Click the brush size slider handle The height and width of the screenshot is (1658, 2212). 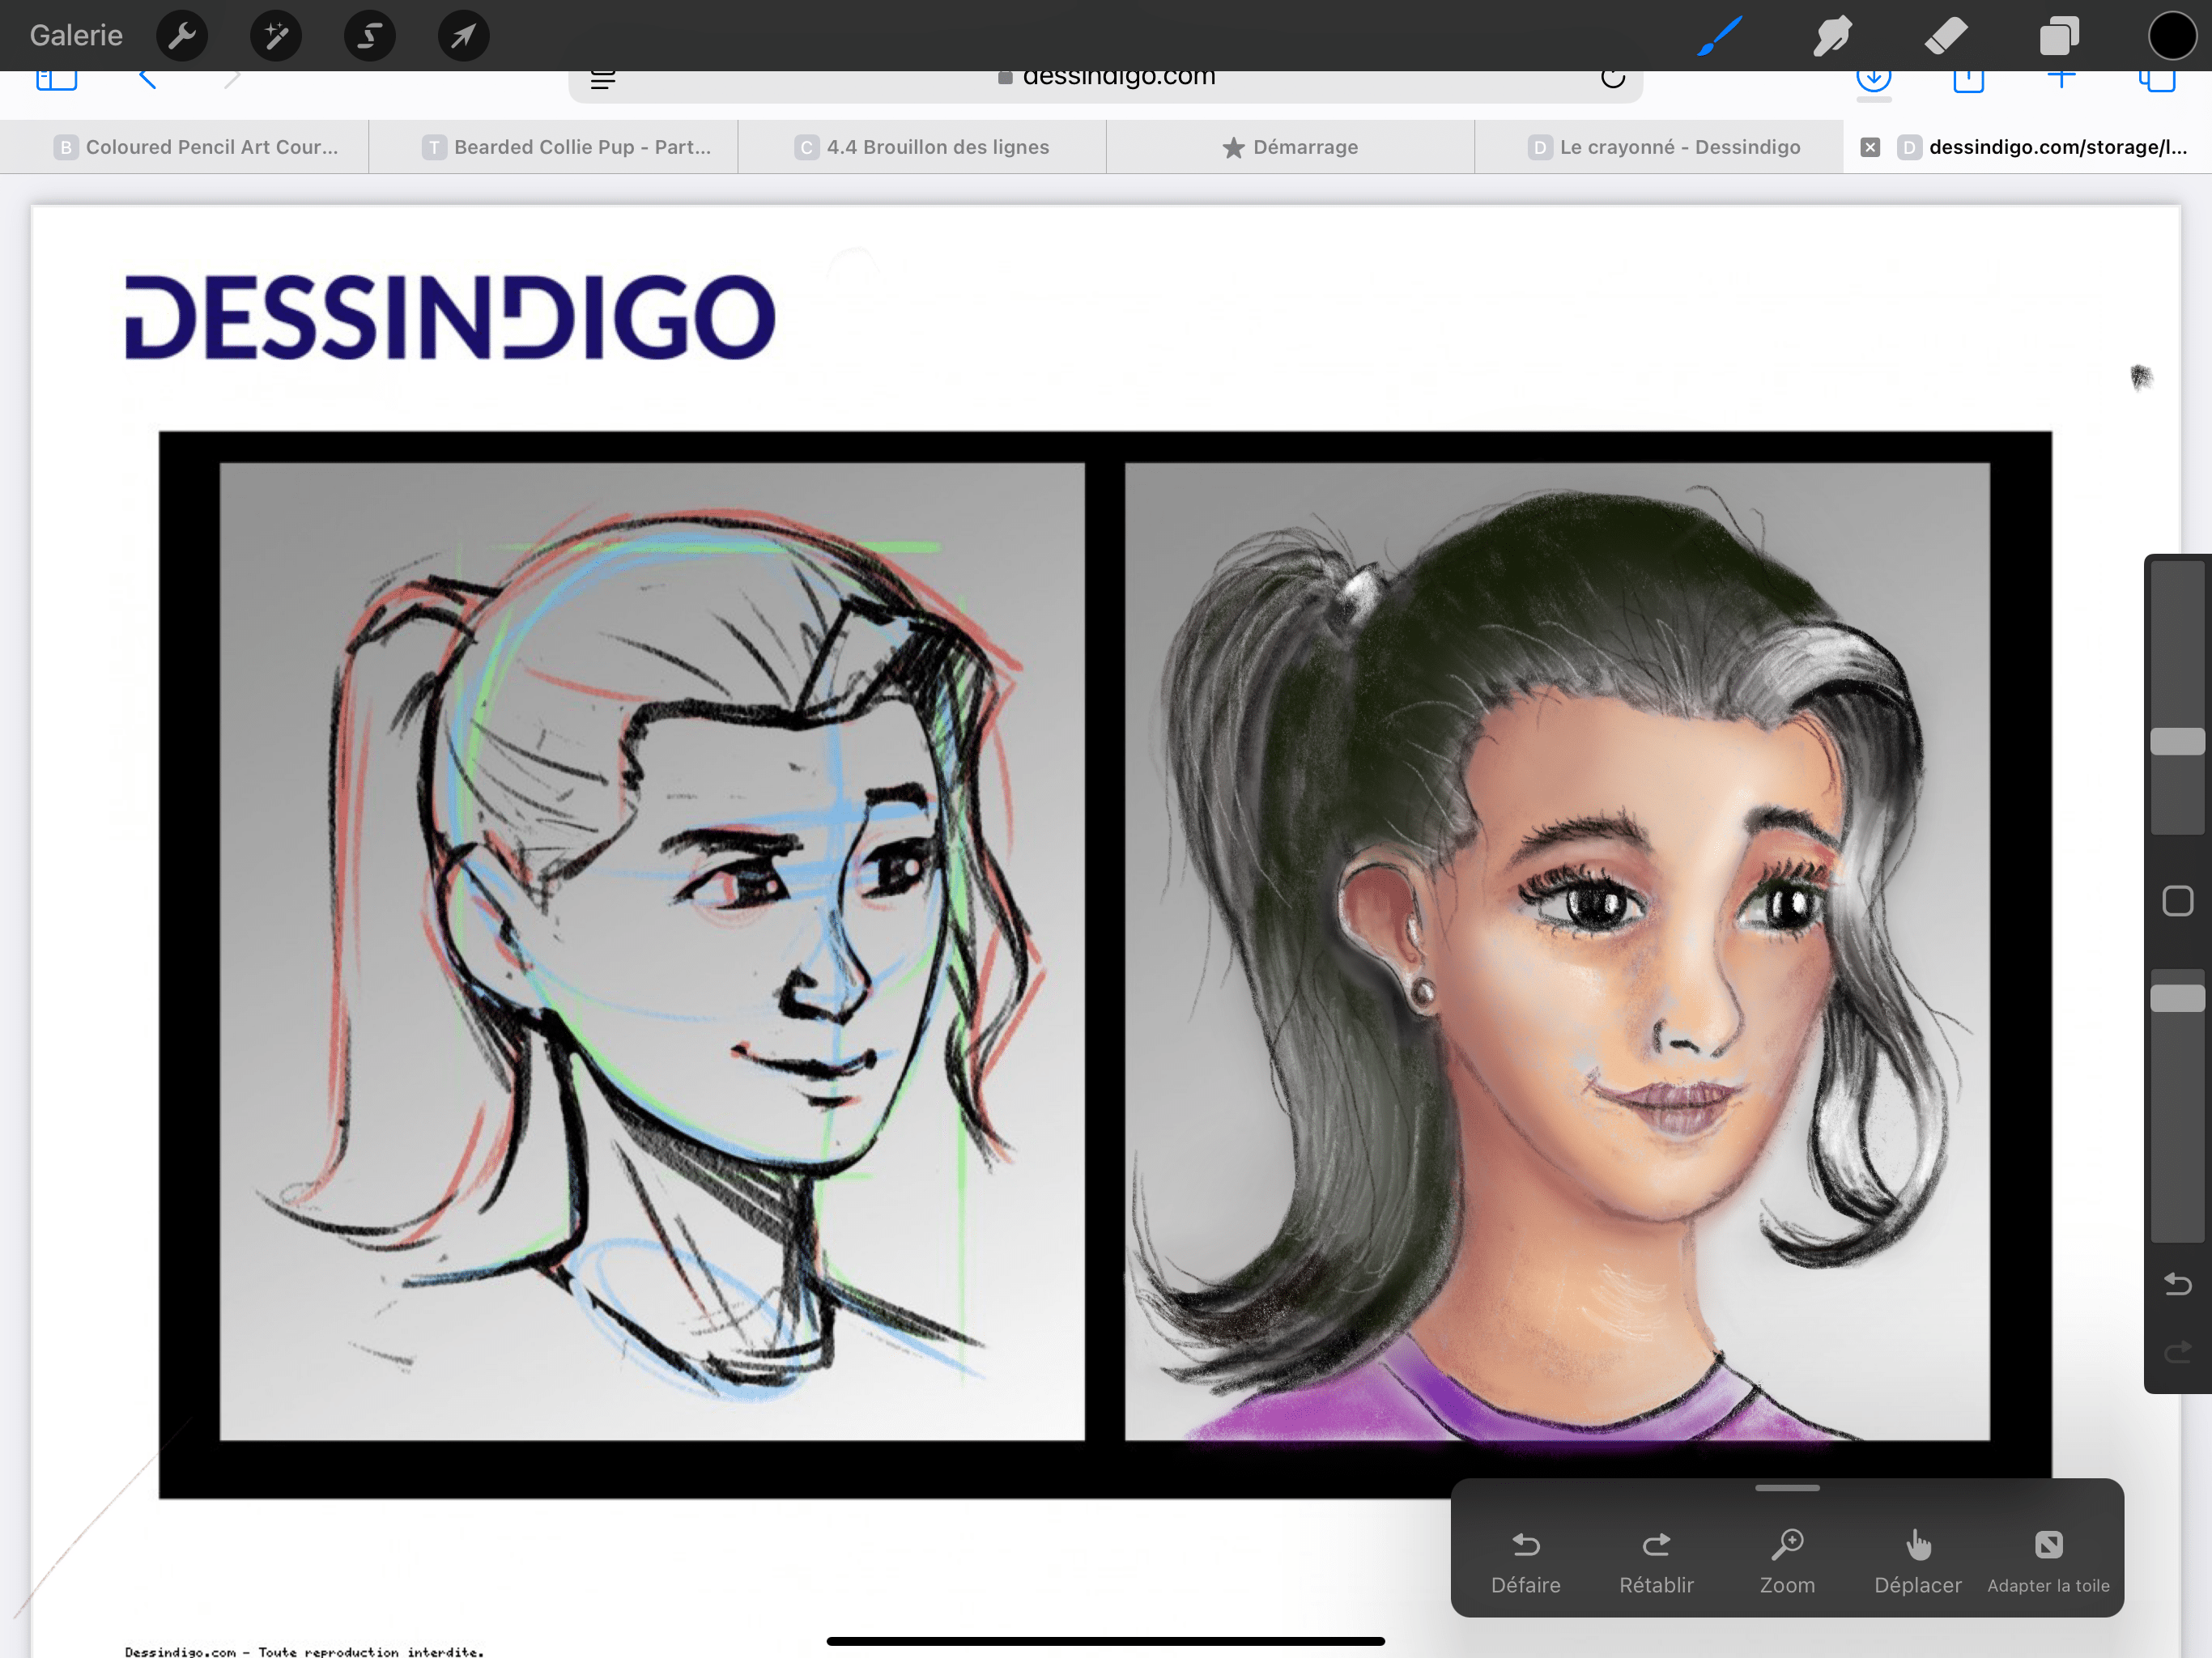pyautogui.click(x=2177, y=741)
